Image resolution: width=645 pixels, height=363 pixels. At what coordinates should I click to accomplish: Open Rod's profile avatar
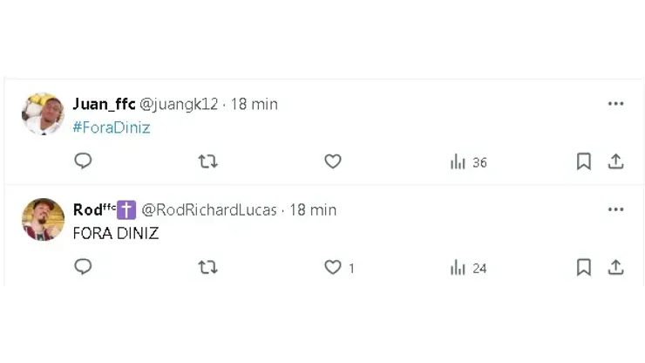pos(43,220)
